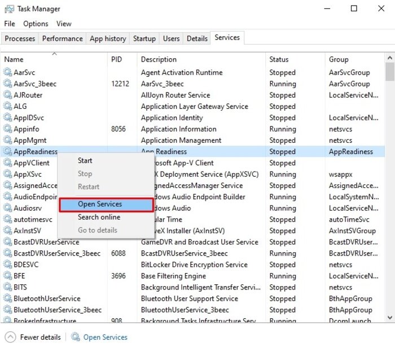This screenshot has height=351, width=395.
Task: Switch to the Startup tab
Action: (144, 38)
